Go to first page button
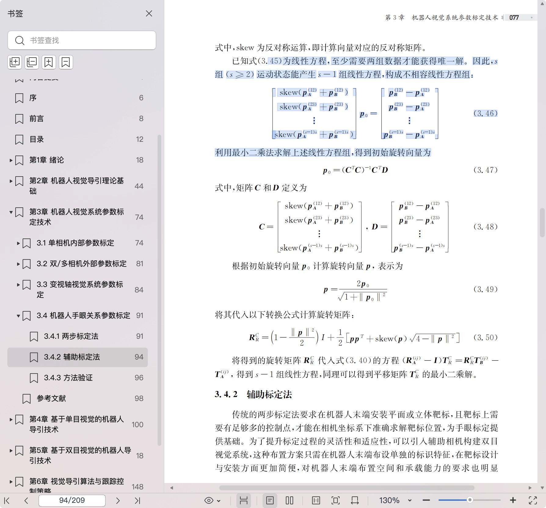The width and height of the screenshot is (546, 508). tap(7, 500)
